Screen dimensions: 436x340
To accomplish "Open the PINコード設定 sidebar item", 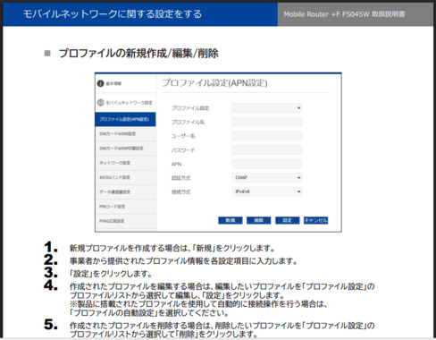I will (125, 207).
